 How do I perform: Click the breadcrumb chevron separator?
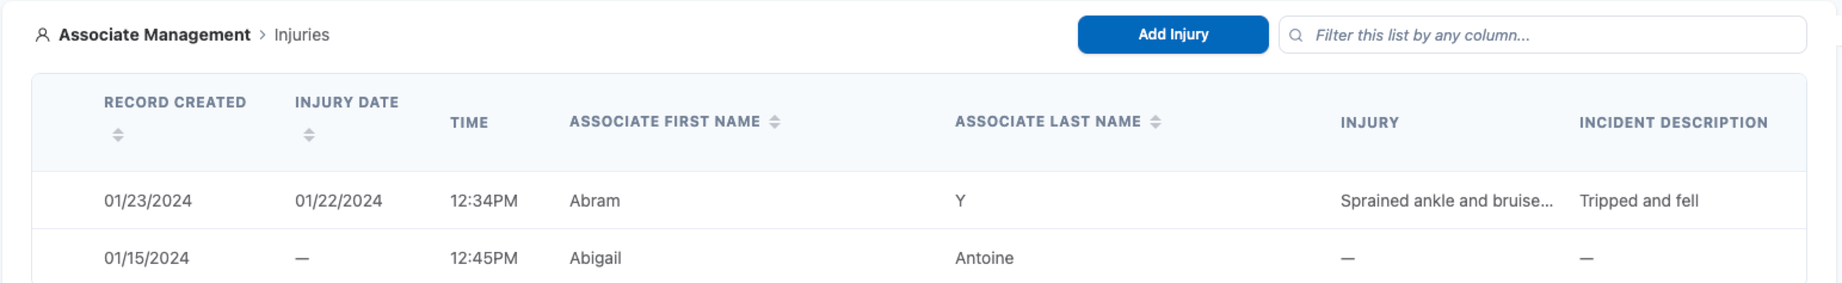263,35
